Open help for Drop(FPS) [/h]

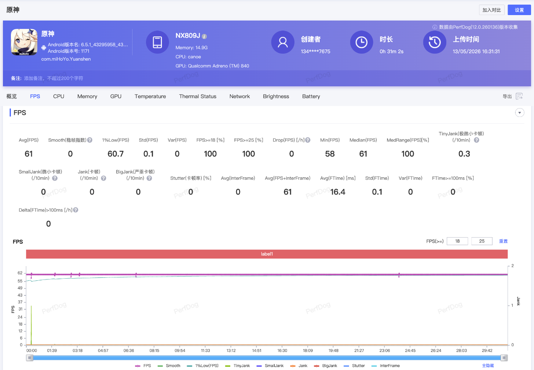[308, 140]
